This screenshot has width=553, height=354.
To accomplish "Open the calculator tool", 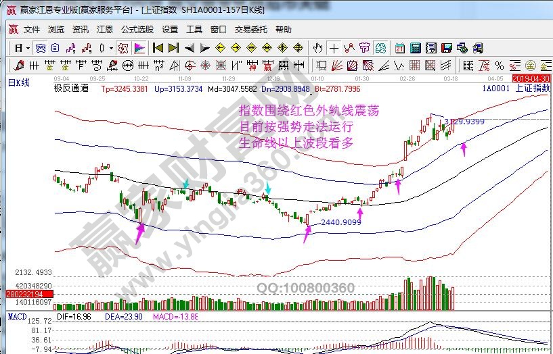I will [x=415, y=48].
